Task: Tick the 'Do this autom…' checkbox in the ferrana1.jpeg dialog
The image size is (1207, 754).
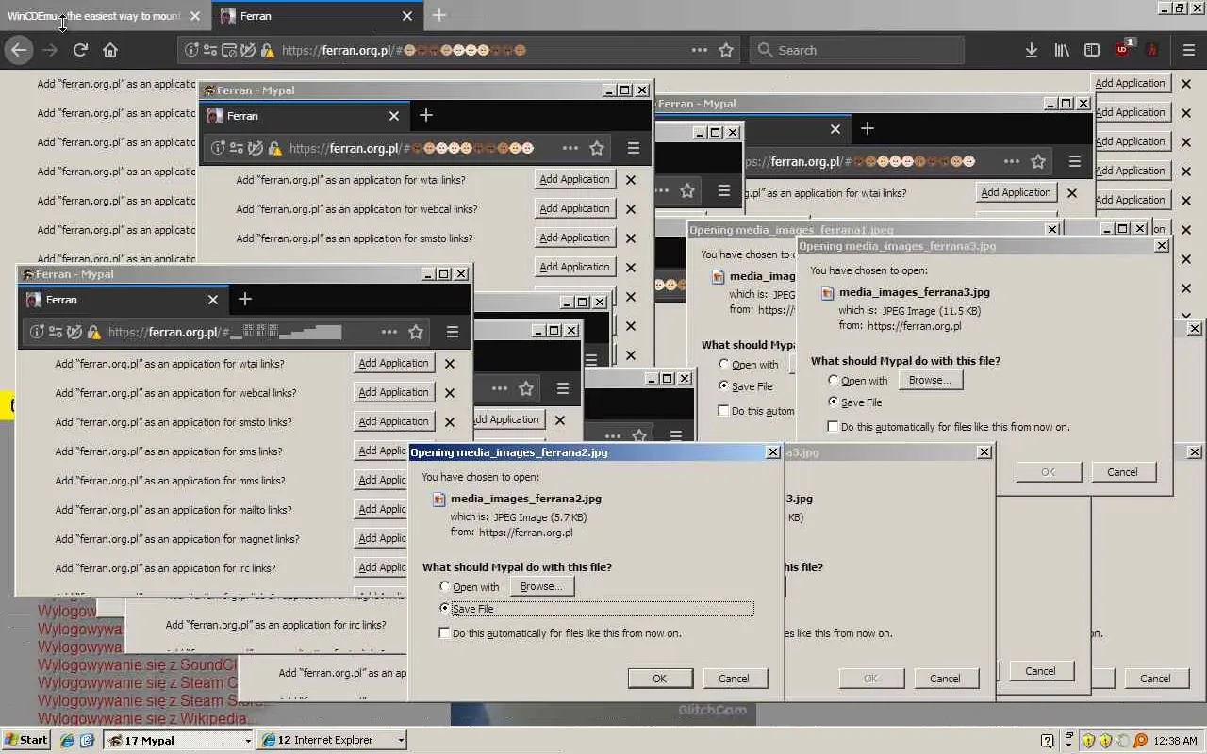Action: coord(724,411)
